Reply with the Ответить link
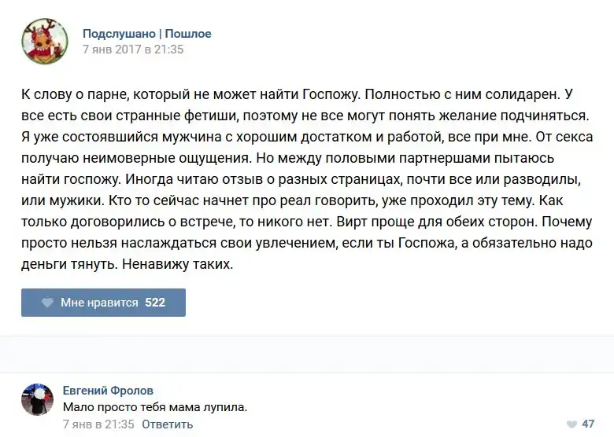The height and width of the screenshot is (437, 614). pos(168,424)
